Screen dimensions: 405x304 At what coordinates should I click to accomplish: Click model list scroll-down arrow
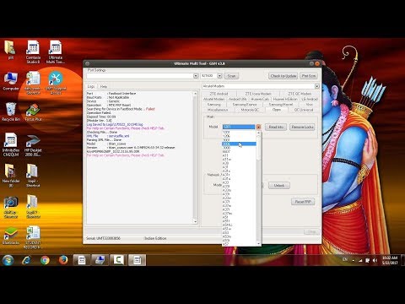click(258, 243)
